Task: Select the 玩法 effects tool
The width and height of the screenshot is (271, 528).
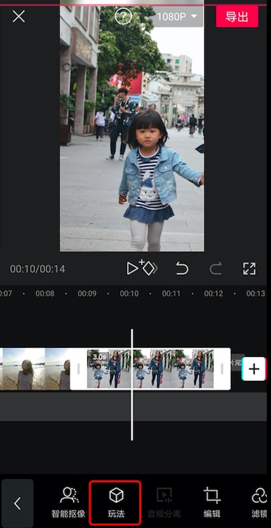Action: [117, 503]
